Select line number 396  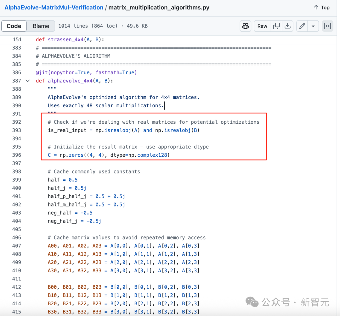pyautogui.click(x=17, y=155)
